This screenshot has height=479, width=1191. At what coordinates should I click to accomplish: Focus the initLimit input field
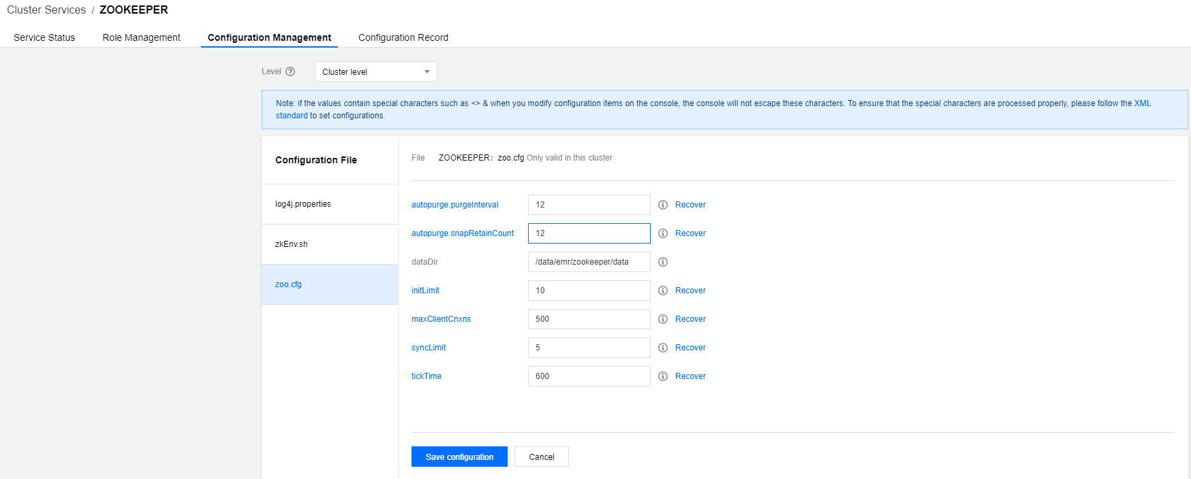pyautogui.click(x=589, y=291)
